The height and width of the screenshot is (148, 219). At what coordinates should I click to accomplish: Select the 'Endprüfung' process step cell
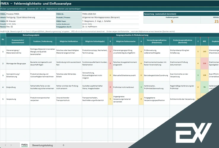tap(18, 87)
